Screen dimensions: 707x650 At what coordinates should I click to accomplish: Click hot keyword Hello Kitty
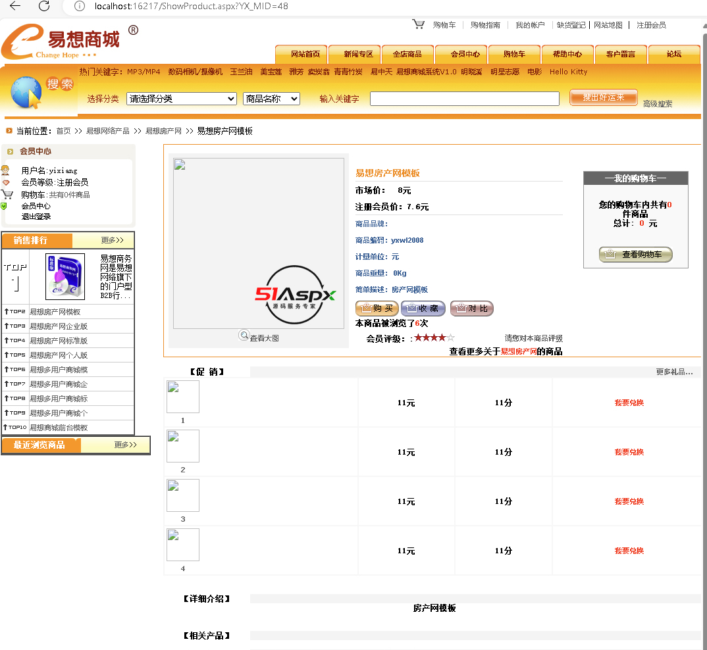(x=568, y=72)
